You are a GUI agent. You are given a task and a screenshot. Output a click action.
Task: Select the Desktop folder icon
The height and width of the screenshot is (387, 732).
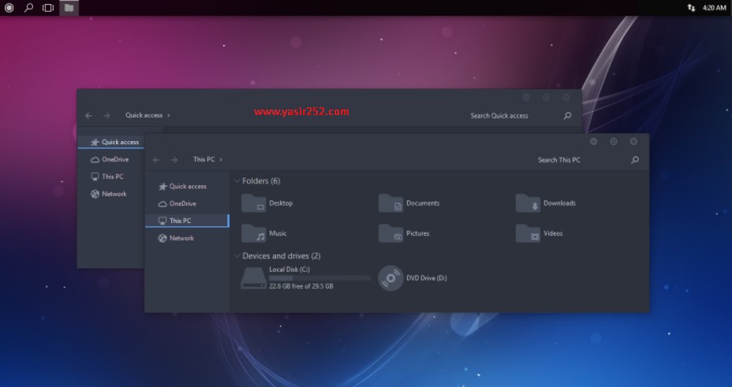(x=253, y=203)
